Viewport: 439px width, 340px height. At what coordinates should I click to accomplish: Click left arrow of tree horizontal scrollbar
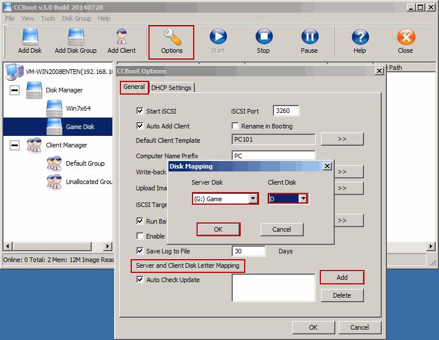coord(8,246)
